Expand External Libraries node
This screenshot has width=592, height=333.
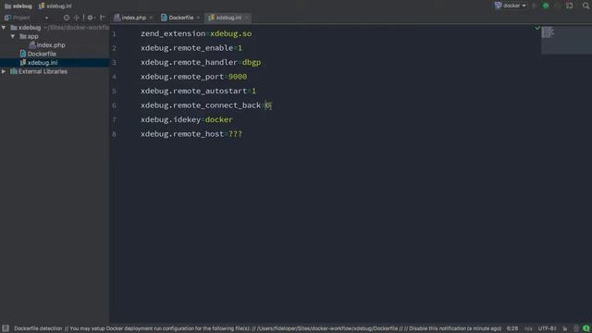tap(4, 71)
